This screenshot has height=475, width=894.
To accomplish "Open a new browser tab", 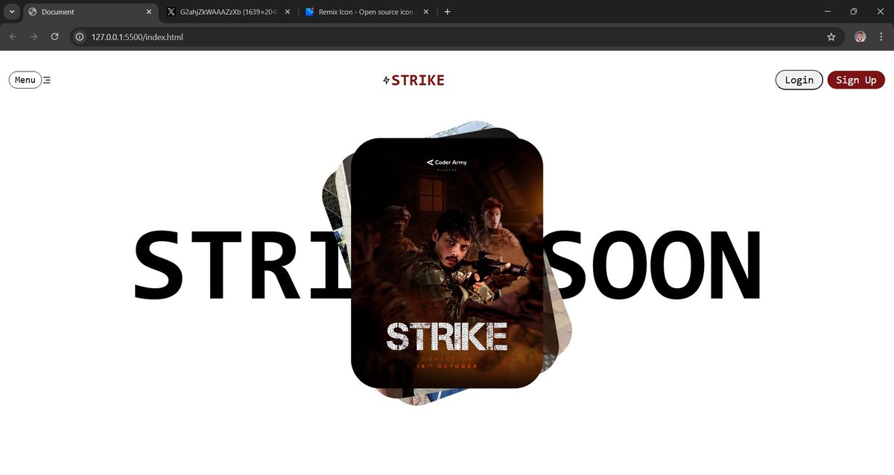I will [x=447, y=12].
